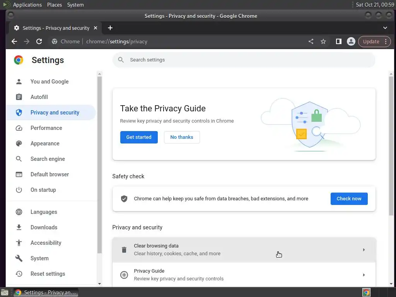Click the Privacy Guide compass icon
The image size is (396, 297).
pyautogui.click(x=124, y=275)
